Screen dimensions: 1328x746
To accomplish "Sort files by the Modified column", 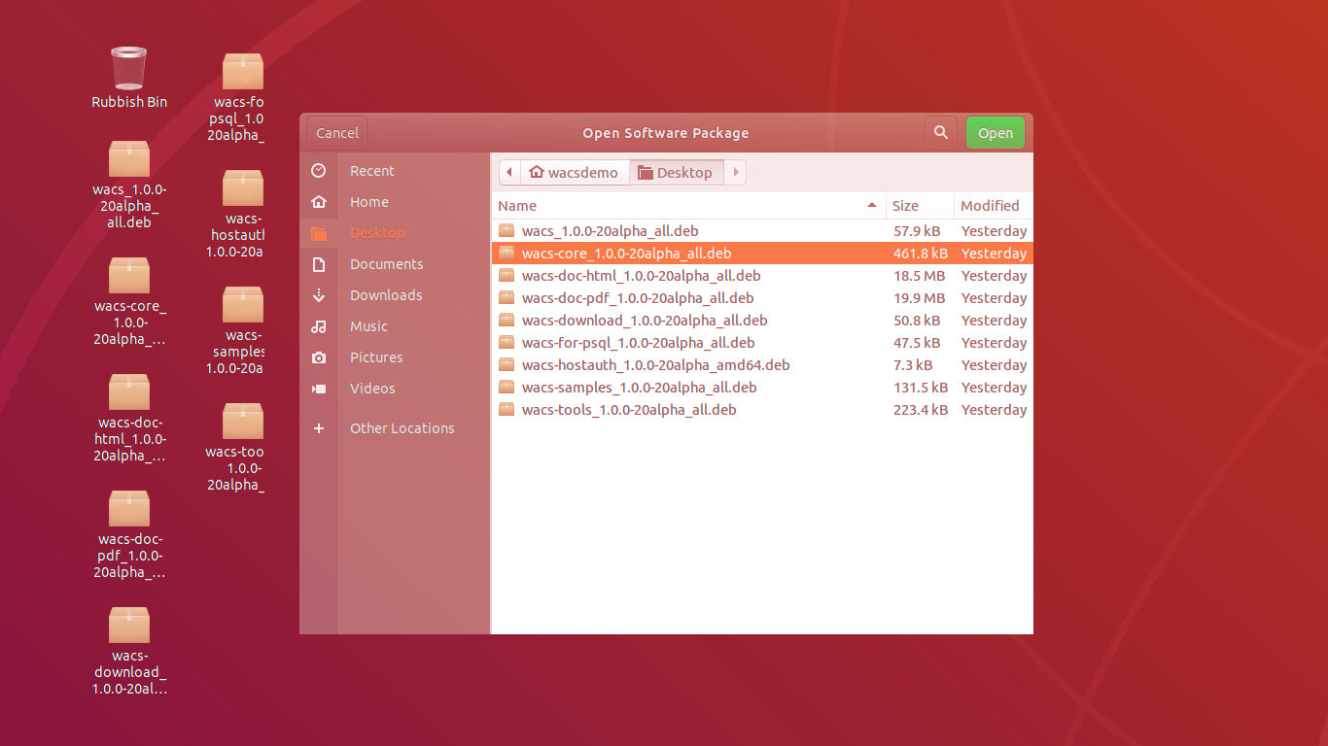I will (x=993, y=206).
